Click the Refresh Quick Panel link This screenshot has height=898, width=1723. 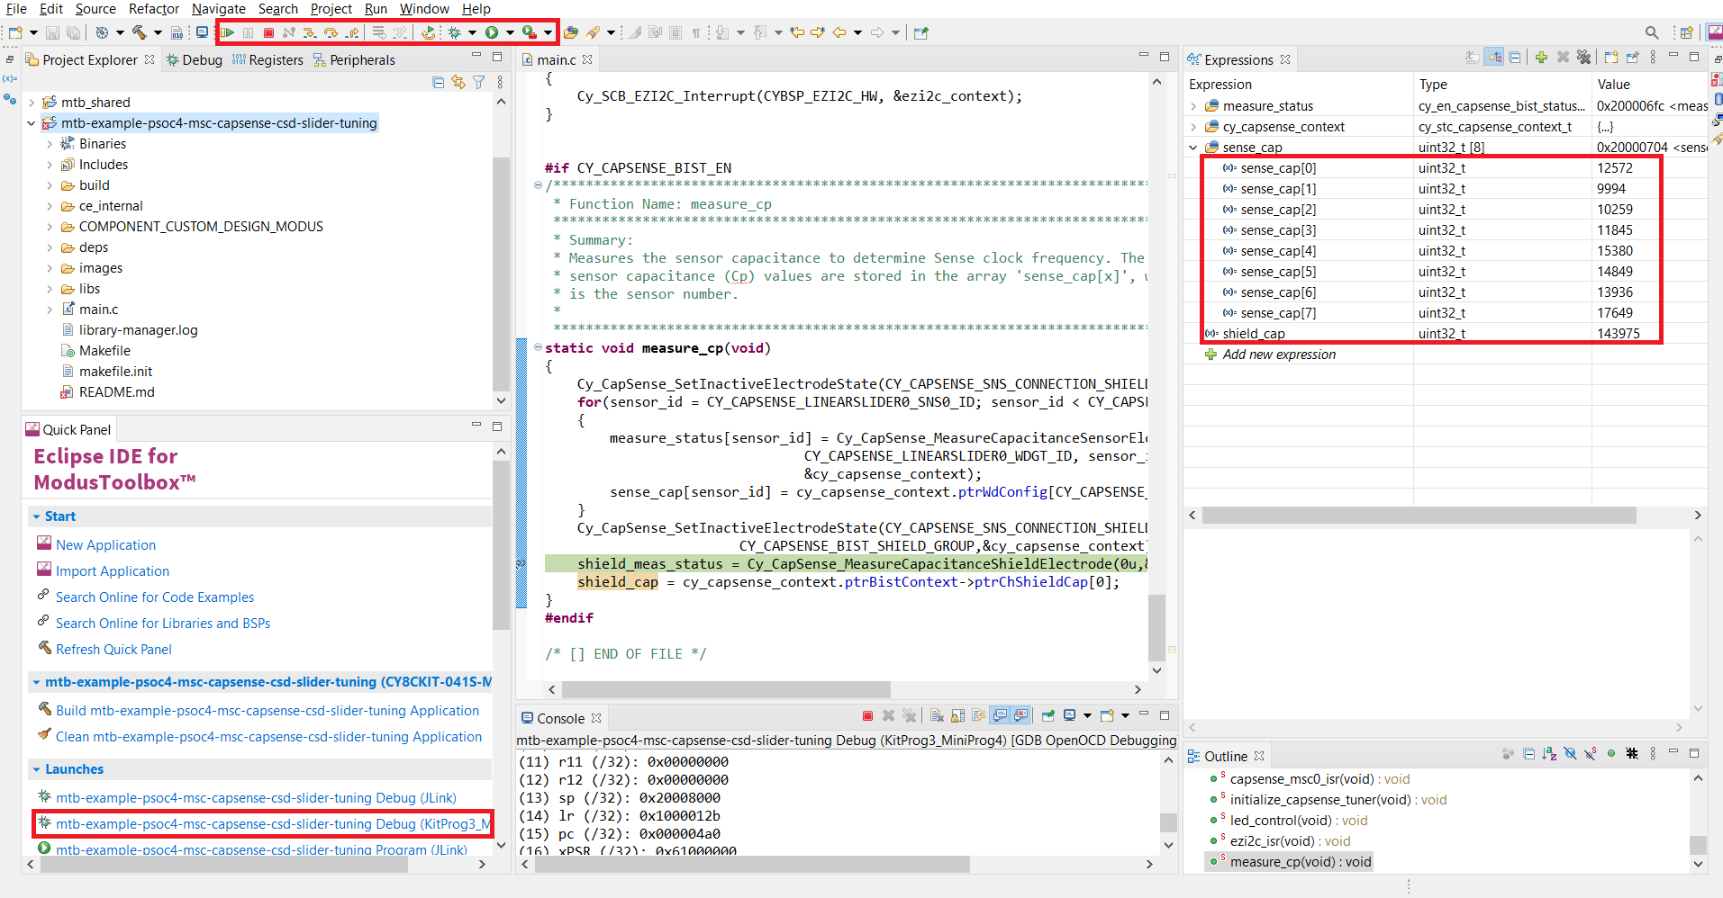[113, 650]
